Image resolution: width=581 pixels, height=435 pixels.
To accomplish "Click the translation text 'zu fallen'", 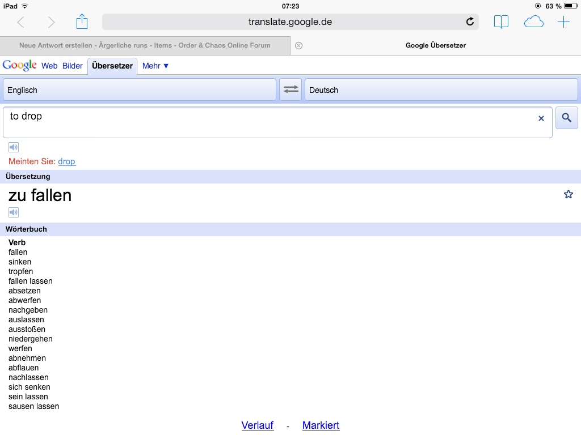I will [x=40, y=195].
